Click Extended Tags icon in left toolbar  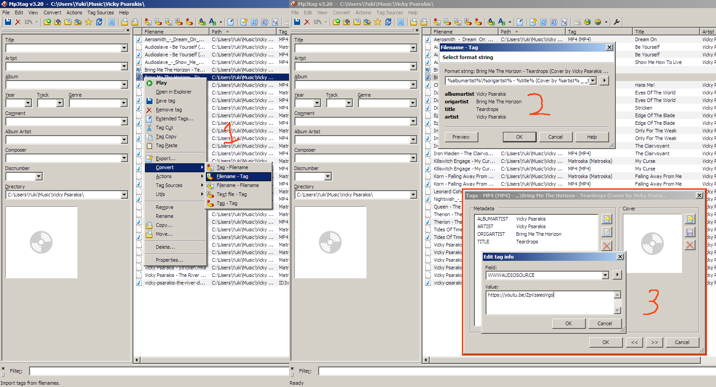(x=230, y=22)
